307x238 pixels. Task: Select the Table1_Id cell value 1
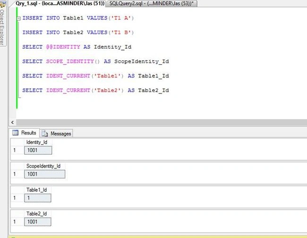coord(38,198)
